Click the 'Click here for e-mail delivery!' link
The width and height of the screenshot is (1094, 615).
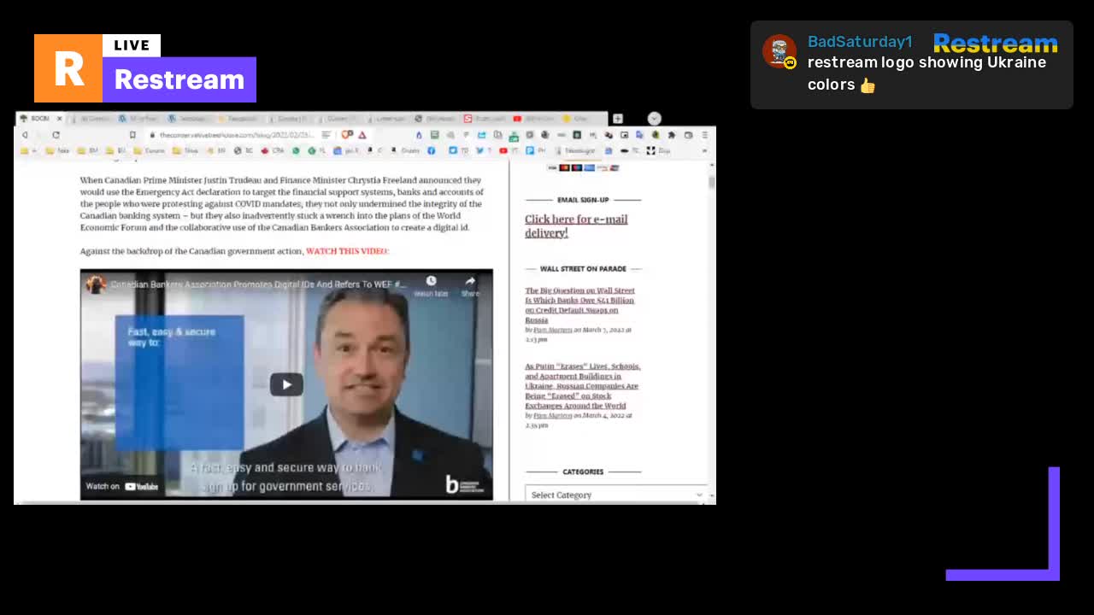[x=576, y=225]
